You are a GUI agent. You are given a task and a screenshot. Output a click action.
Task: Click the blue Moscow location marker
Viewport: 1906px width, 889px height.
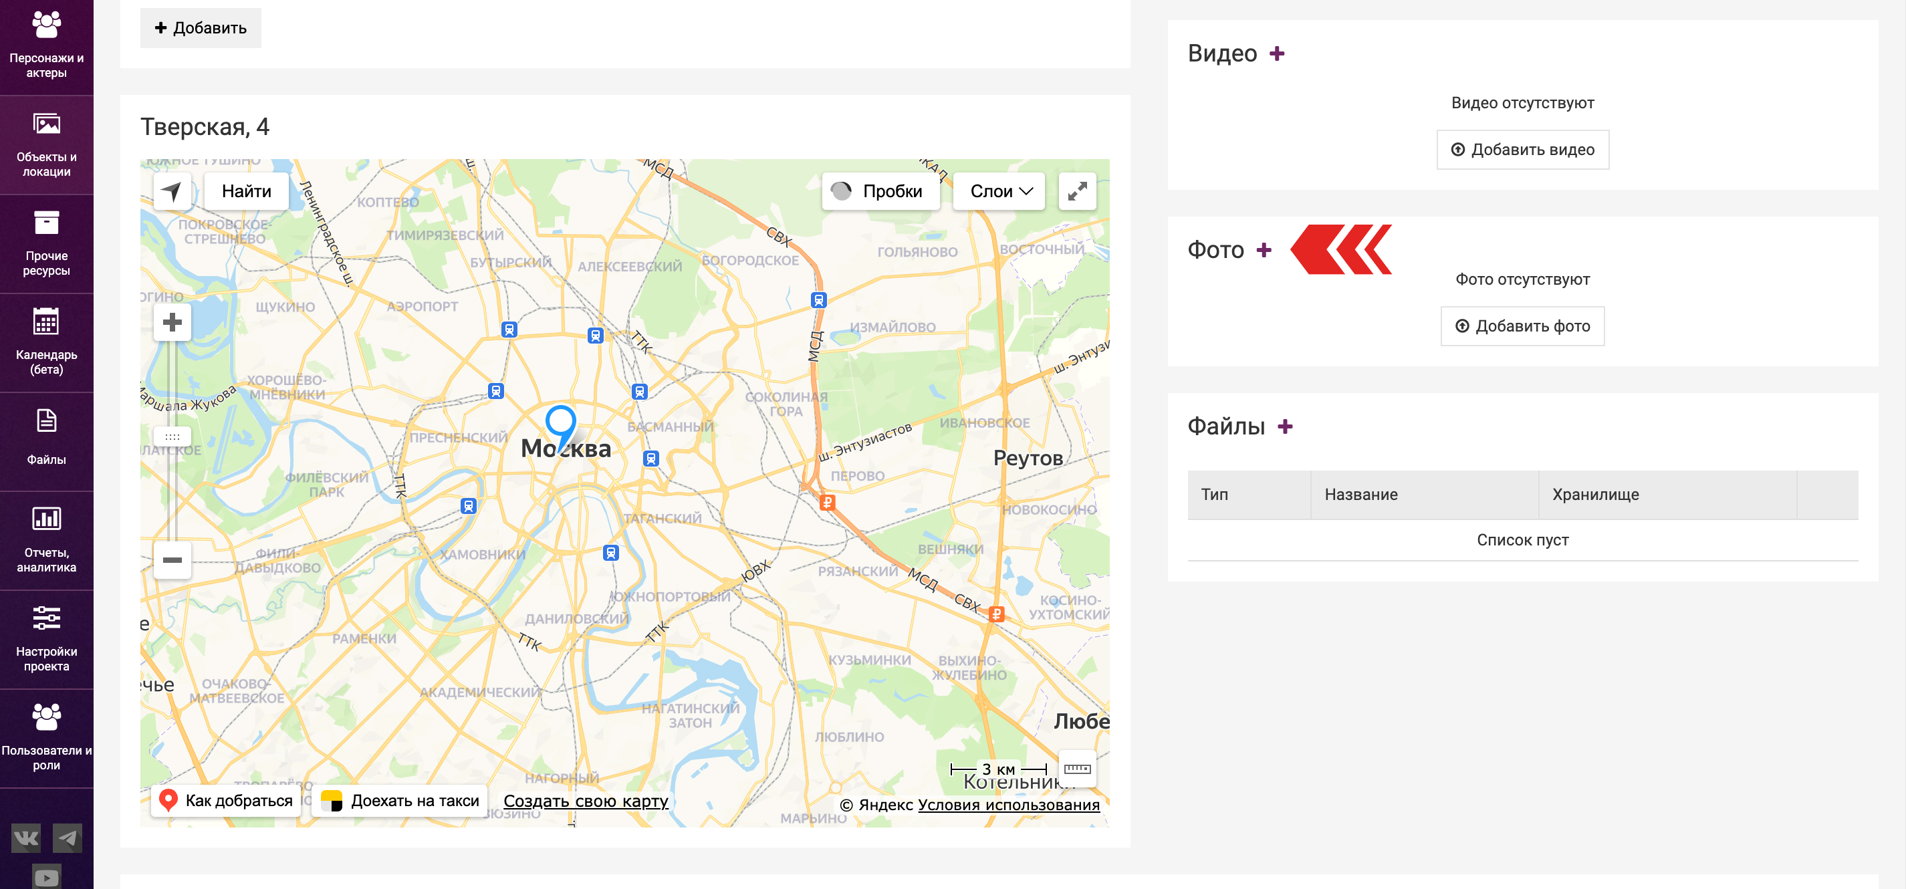pyautogui.click(x=561, y=423)
